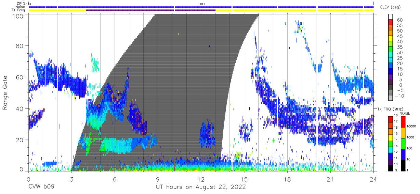Click the blue 10–100 swatch on NOISE bar
This screenshot has height=194, width=420.
tap(404, 154)
